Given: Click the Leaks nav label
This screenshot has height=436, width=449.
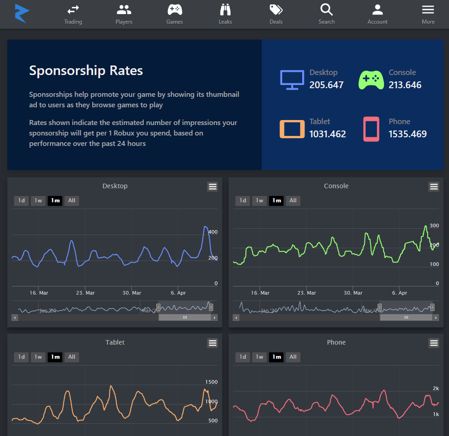Looking at the screenshot, I should coord(225,22).
